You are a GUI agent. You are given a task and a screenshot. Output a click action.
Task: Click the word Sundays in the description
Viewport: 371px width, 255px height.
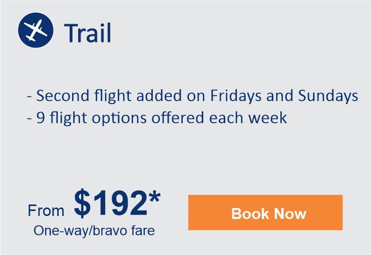pos(328,95)
